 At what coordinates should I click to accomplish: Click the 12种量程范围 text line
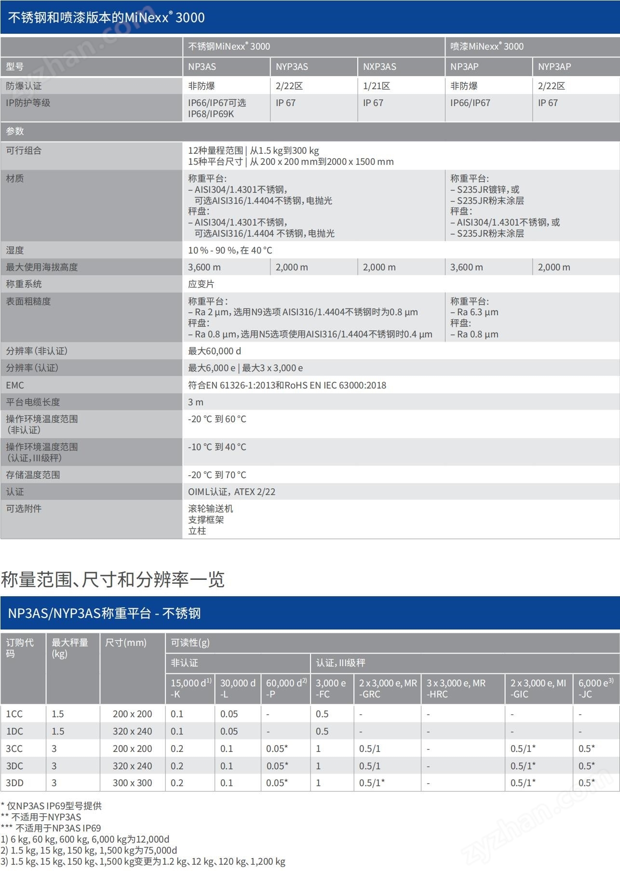click(x=254, y=151)
